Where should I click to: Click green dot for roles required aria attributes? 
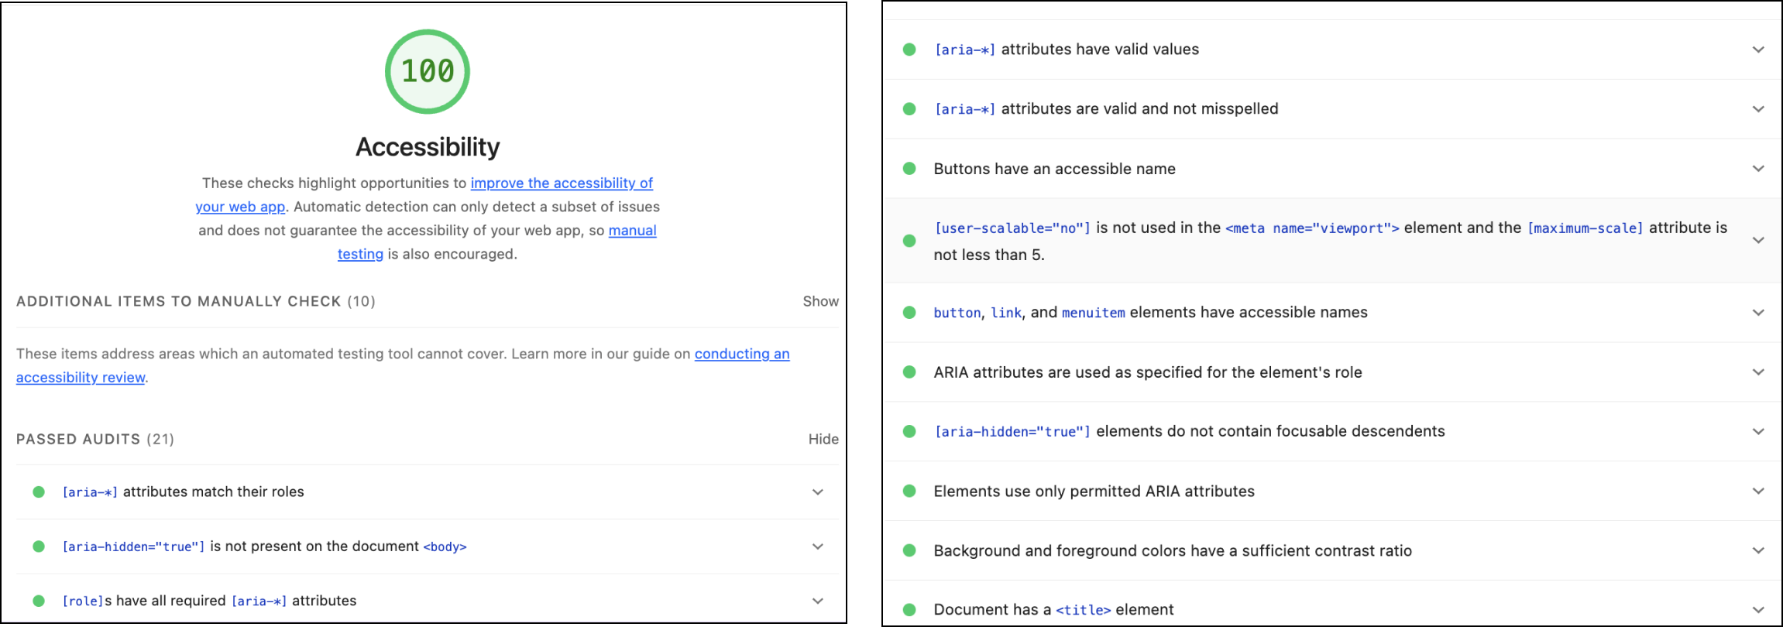point(39,601)
